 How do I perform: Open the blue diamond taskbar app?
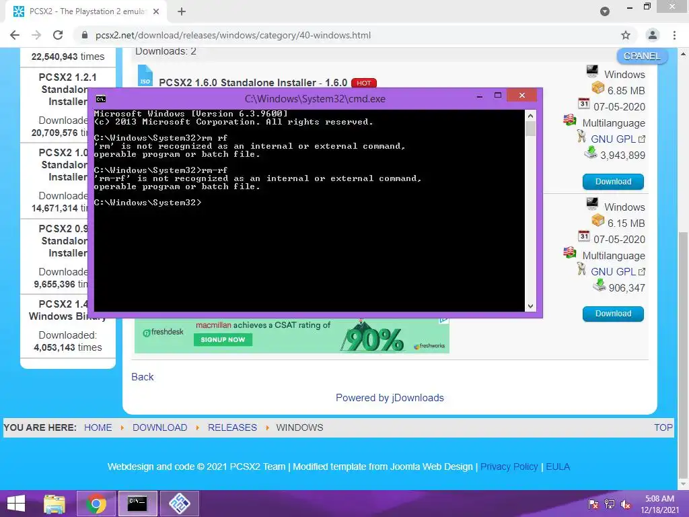pyautogui.click(x=179, y=504)
